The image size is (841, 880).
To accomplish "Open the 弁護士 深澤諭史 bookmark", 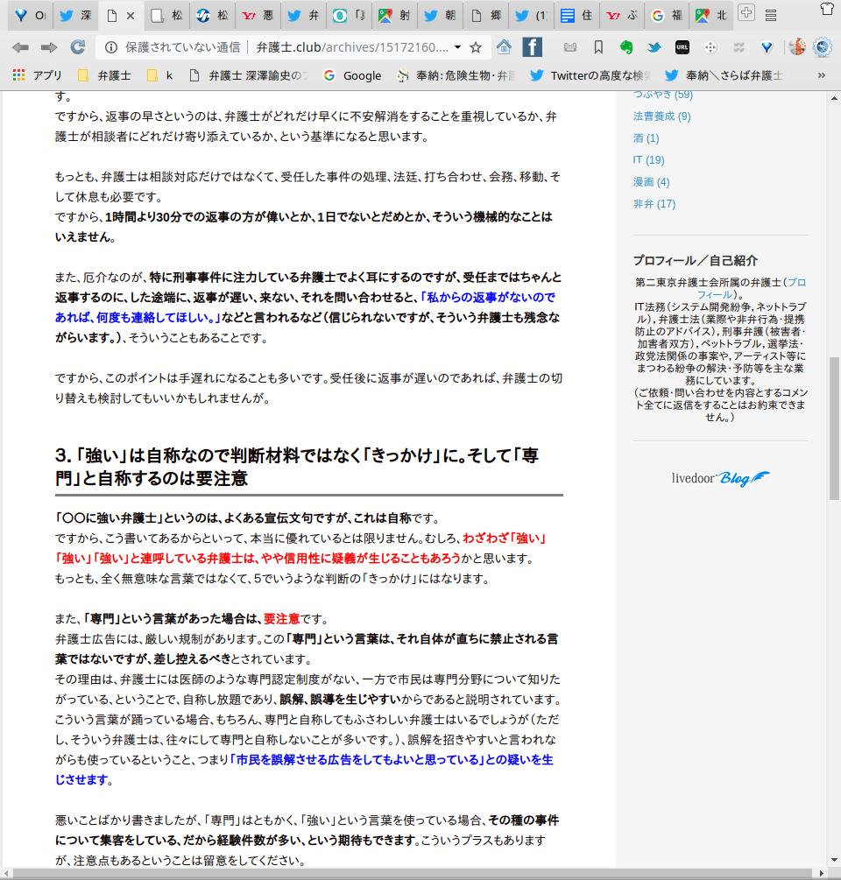I will tap(249, 75).
